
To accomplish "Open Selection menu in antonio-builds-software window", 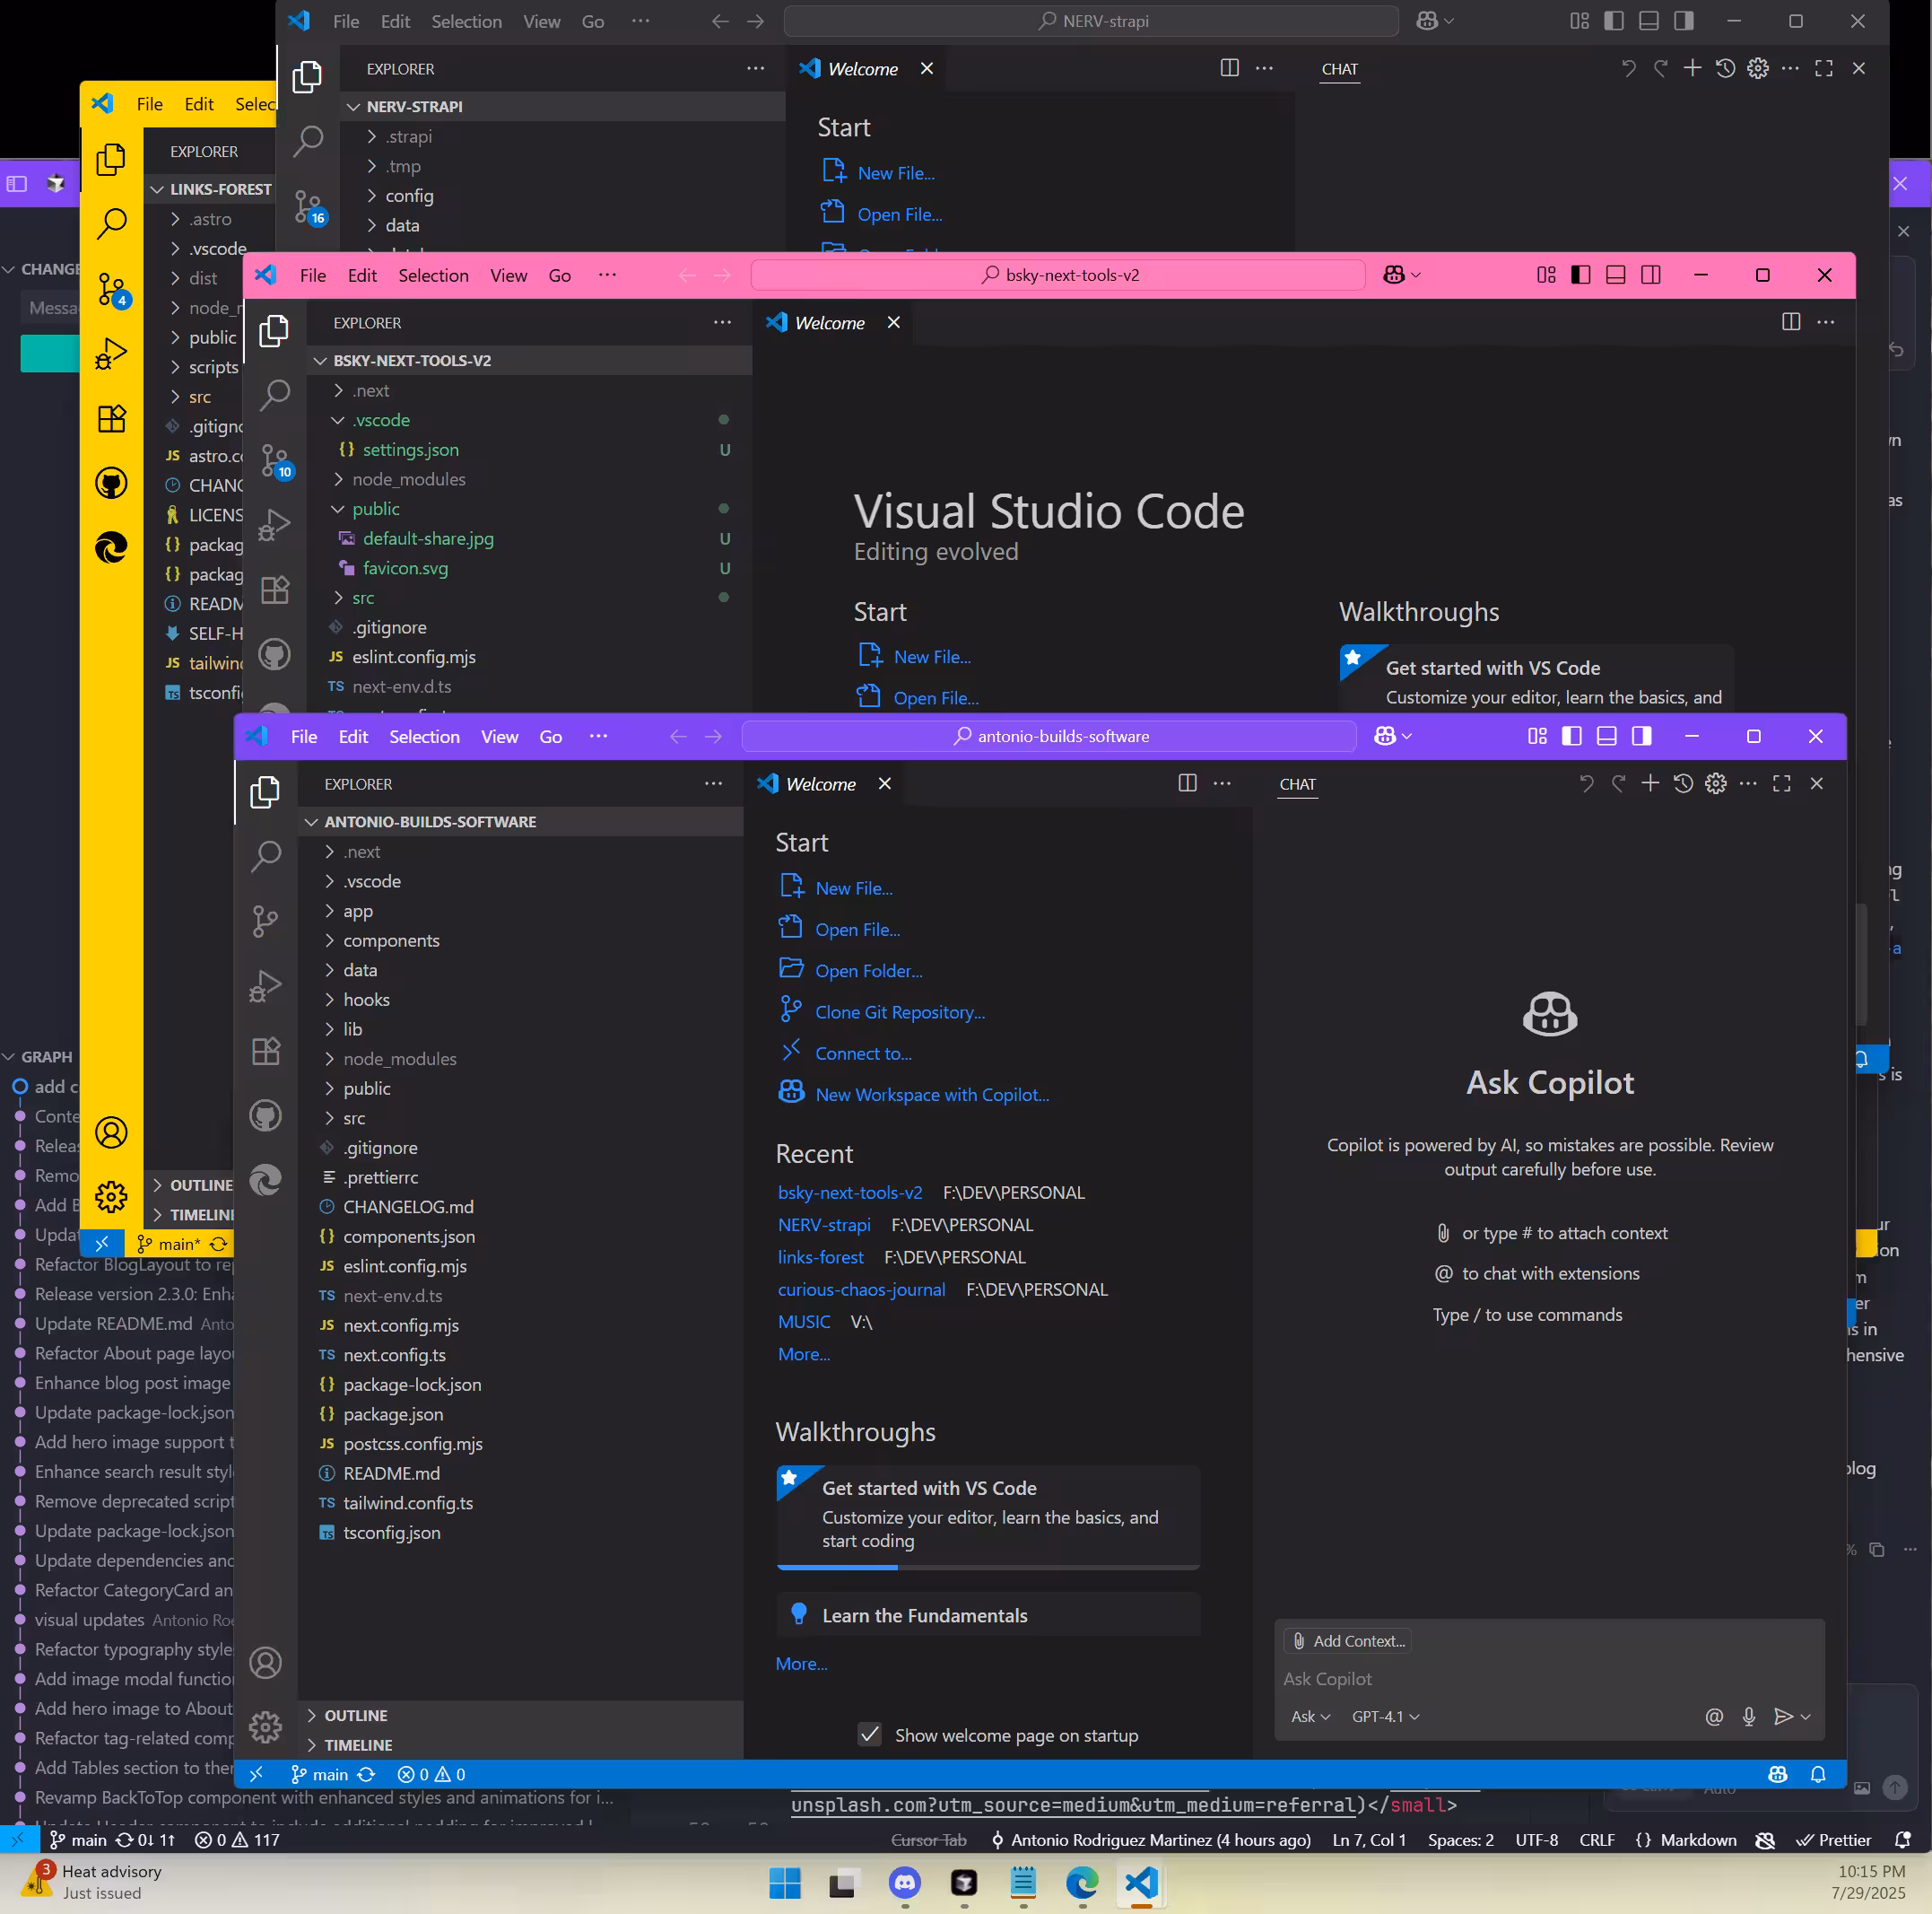I will (425, 737).
